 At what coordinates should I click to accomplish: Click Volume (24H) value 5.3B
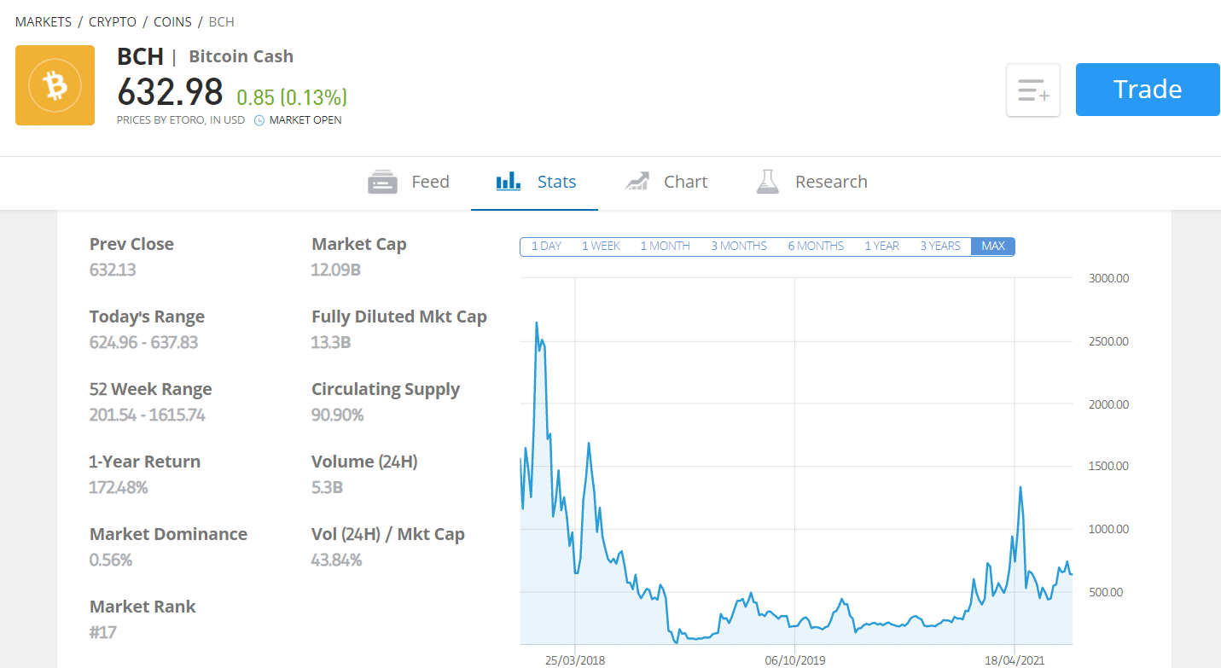327,488
